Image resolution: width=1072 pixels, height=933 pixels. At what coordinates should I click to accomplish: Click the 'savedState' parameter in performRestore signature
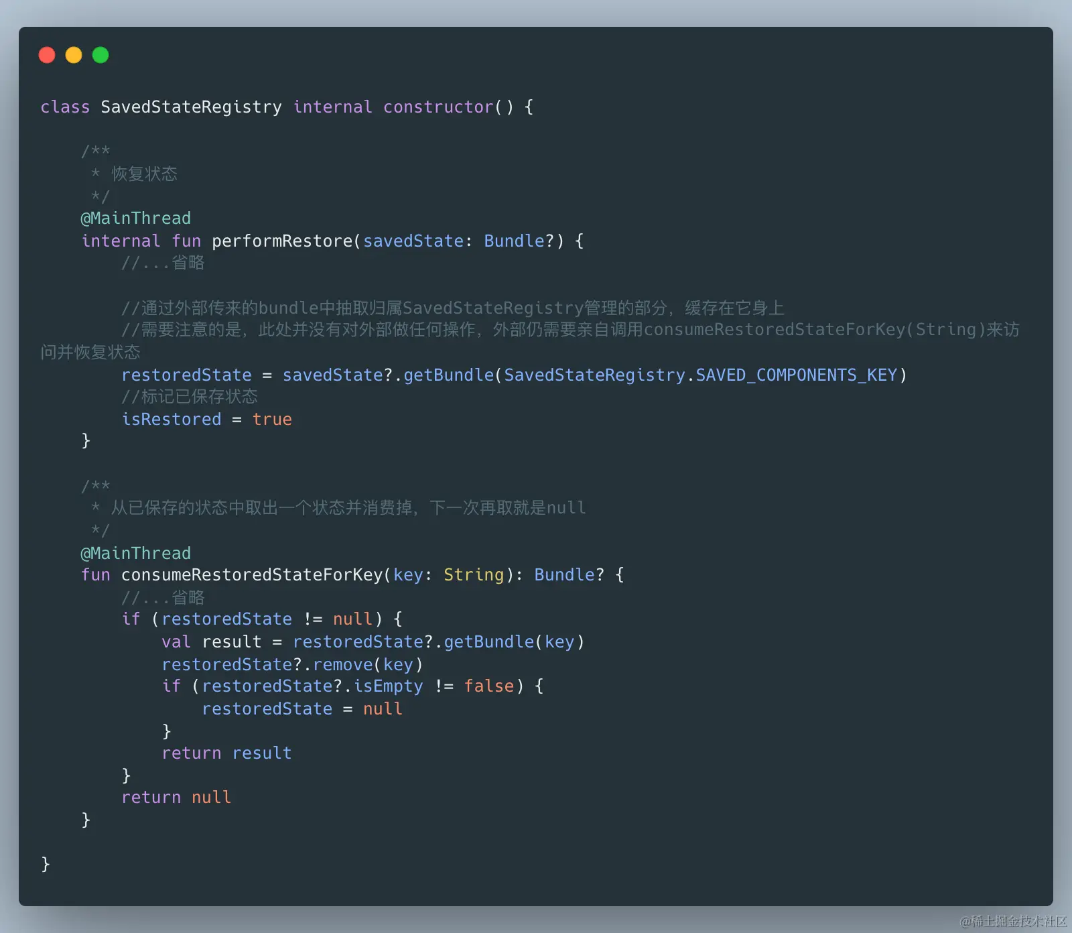[x=413, y=241]
